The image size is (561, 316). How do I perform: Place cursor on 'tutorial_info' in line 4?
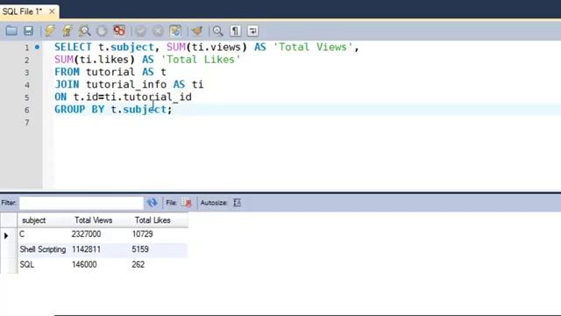[x=126, y=84]
